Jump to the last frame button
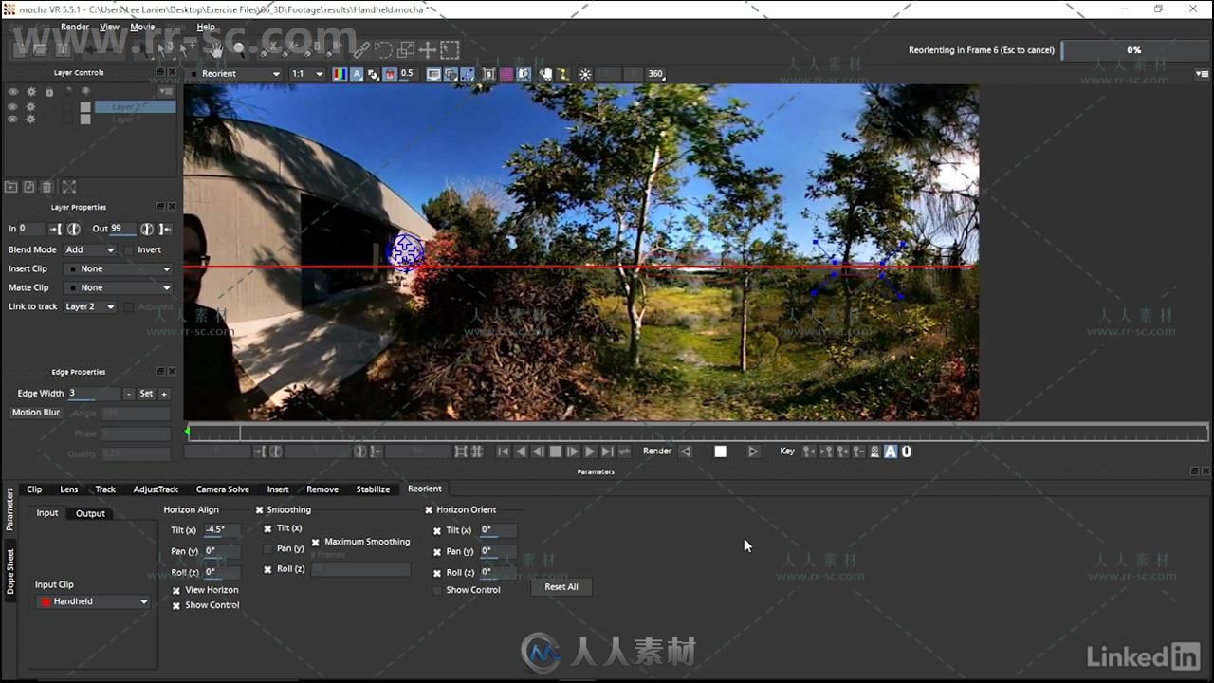 coord(607,452)
